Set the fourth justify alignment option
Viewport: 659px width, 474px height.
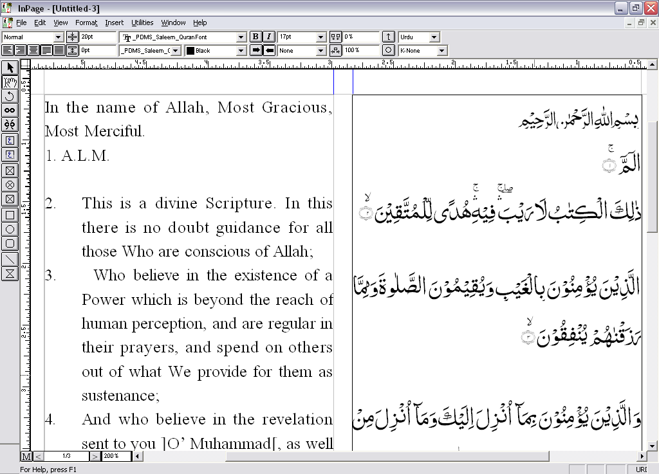[x=46, y=50]
